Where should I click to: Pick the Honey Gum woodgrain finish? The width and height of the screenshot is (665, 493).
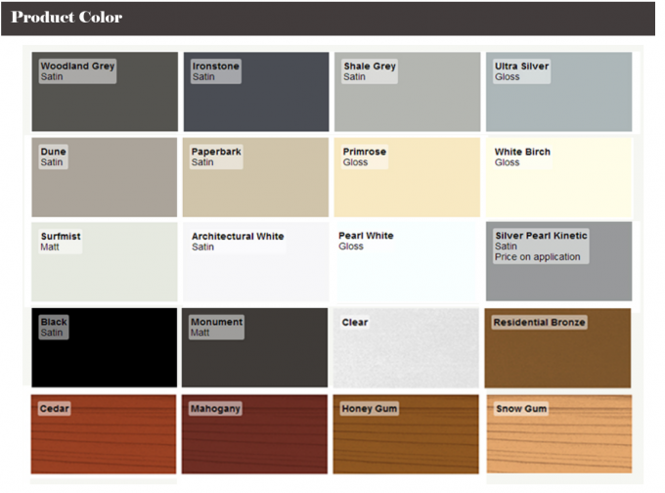[407, 434]
